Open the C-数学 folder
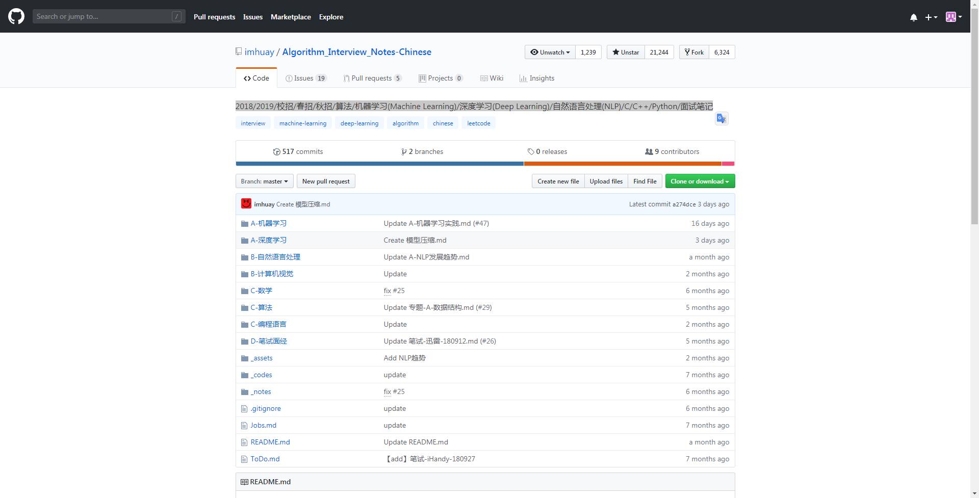This screenshot has width=979, height=498. 261,291
